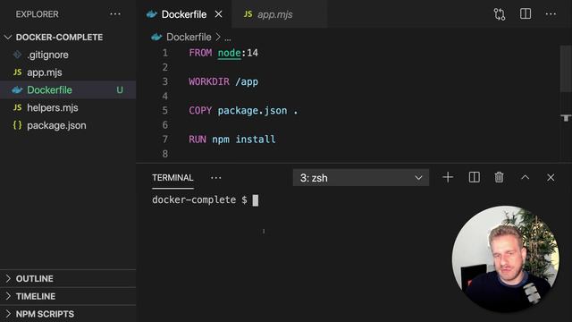The width and height of the screenshot is (572, 322).
Task: Open package.json file
Action: 68,125
